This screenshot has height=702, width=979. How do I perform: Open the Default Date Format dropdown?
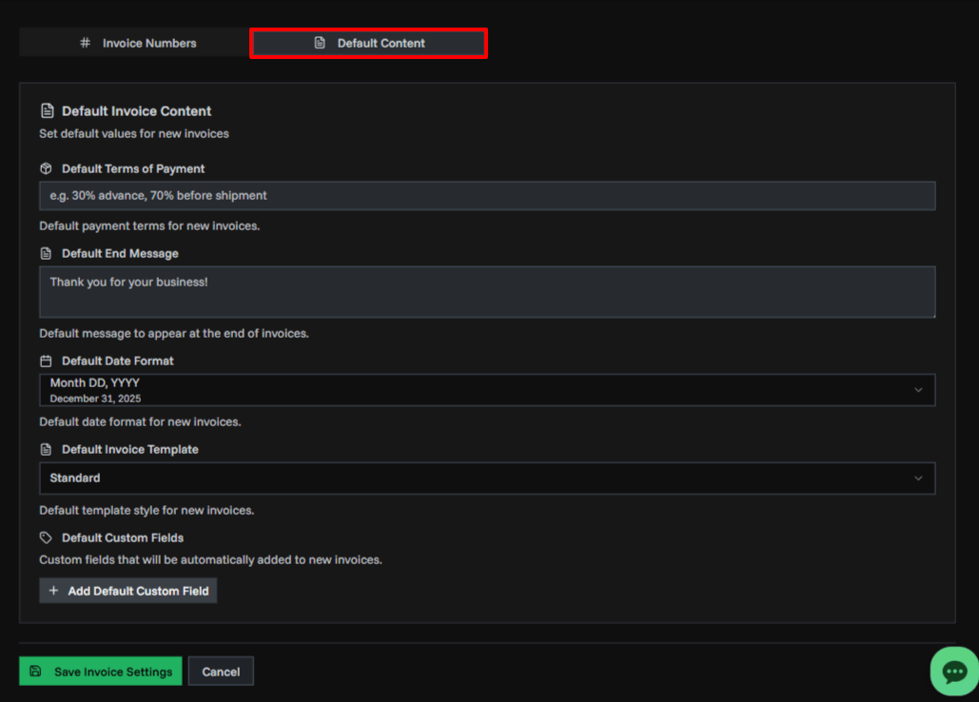(486, 389)
